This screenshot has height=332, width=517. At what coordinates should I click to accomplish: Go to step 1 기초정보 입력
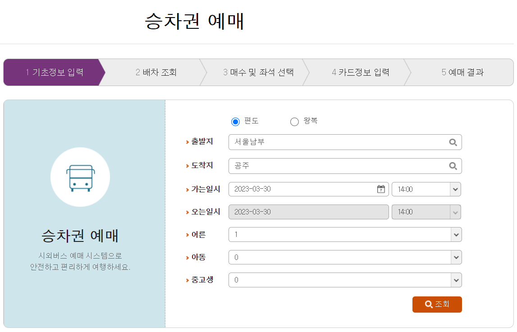[55, 73]
